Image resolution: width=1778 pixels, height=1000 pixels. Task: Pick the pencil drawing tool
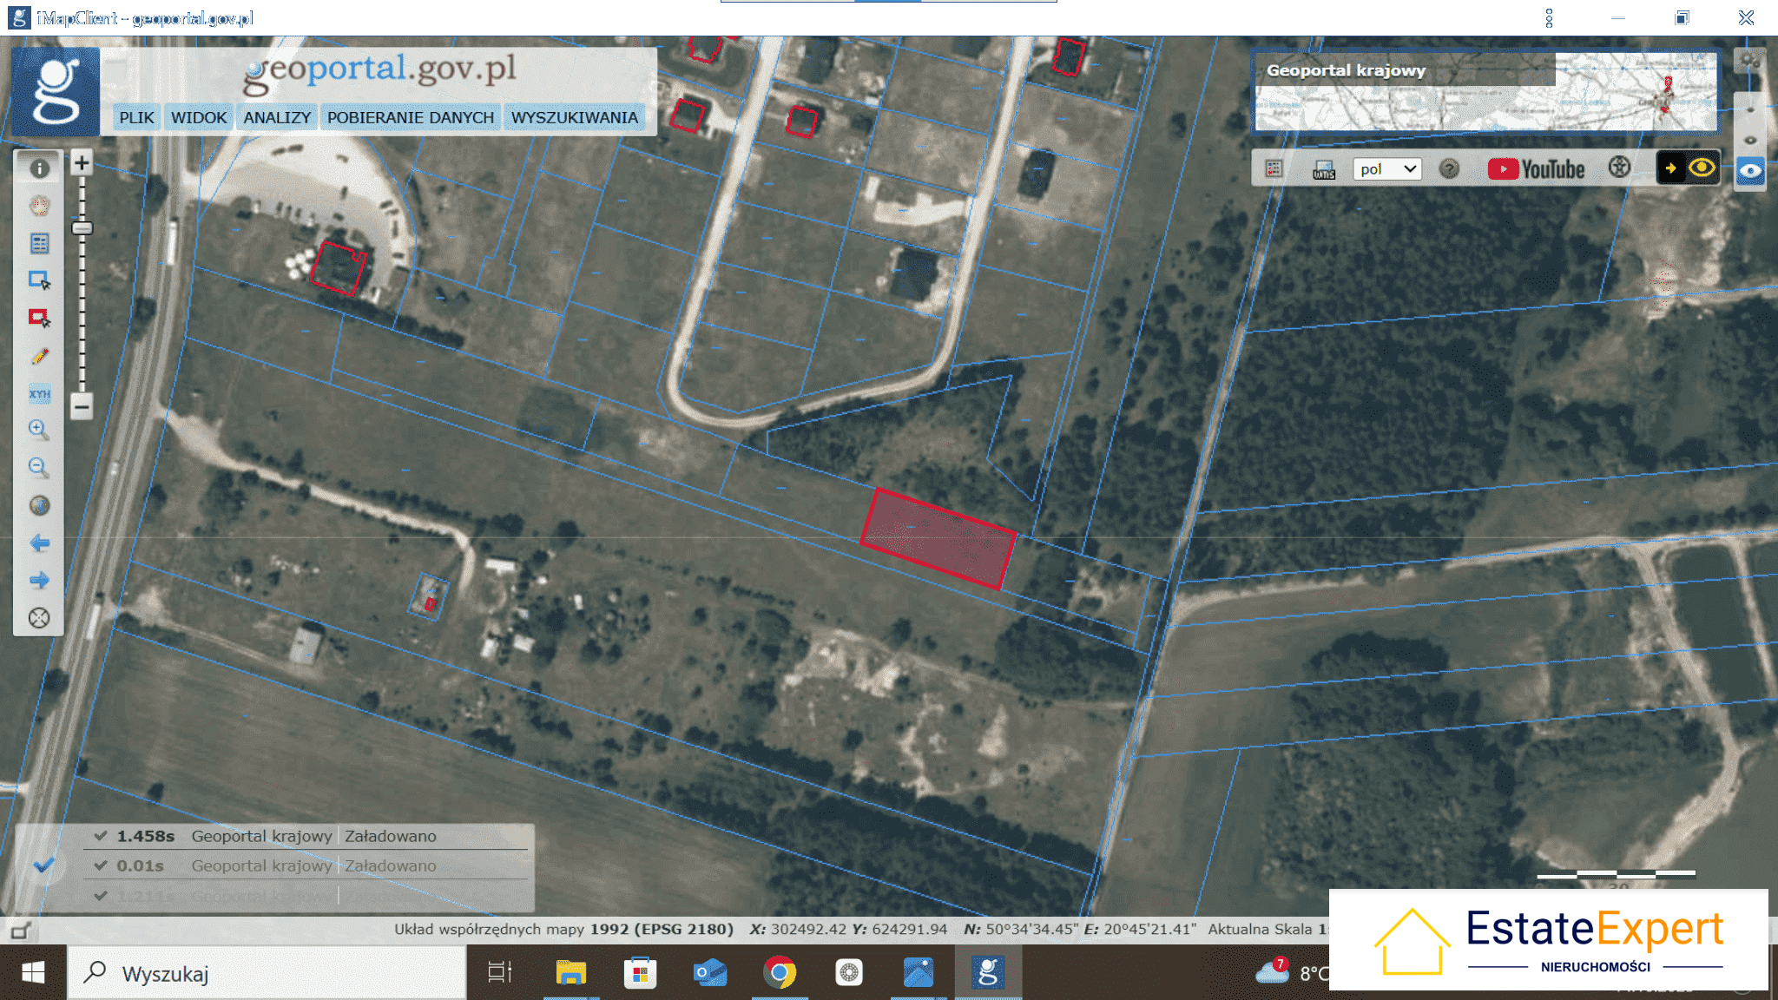coord(39,356)
